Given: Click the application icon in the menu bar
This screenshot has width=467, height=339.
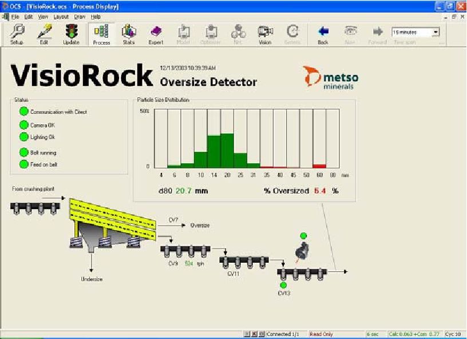Looking at the screenshot, I should (5, 17).
